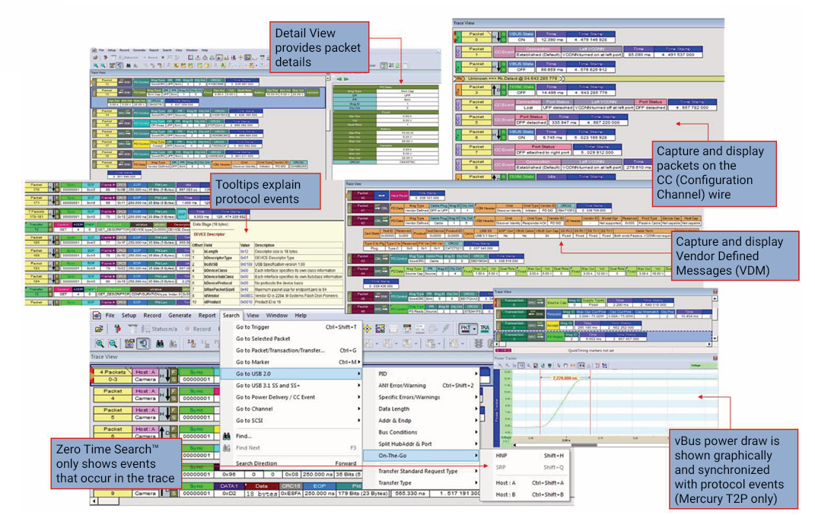This screenshot has width=815, height=515.
Task: Open the Search menu
Action: (231, 315)
